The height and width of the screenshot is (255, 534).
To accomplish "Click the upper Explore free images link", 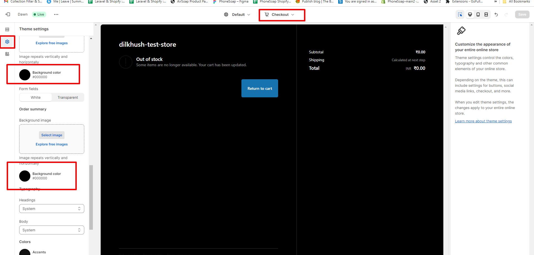I will 52,43.
